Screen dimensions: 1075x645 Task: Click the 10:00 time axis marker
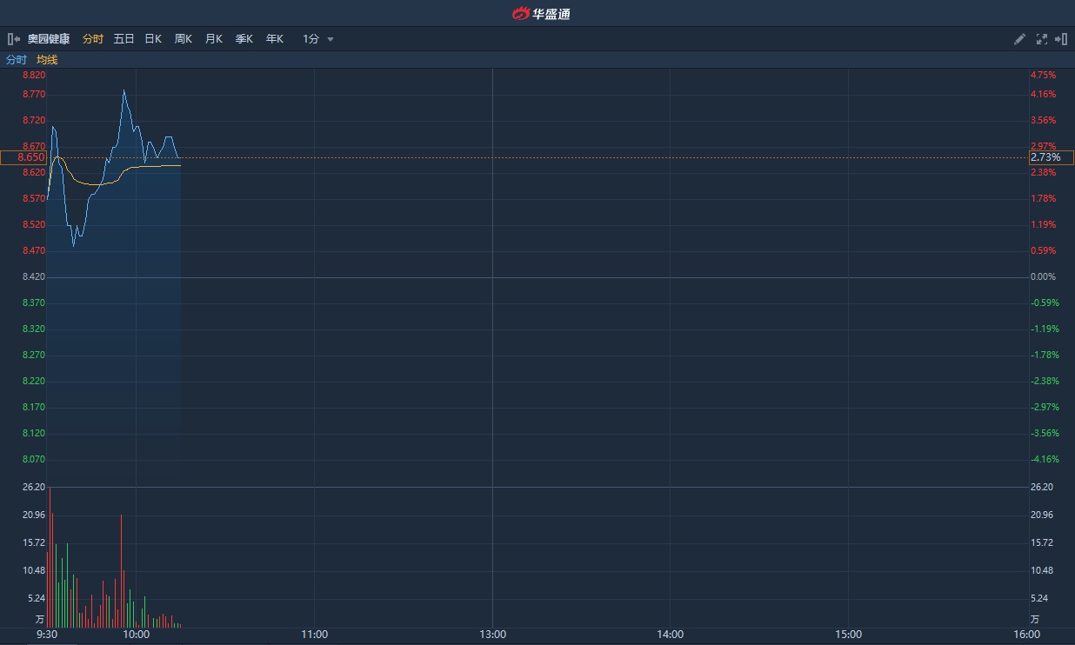coord(137,635)
